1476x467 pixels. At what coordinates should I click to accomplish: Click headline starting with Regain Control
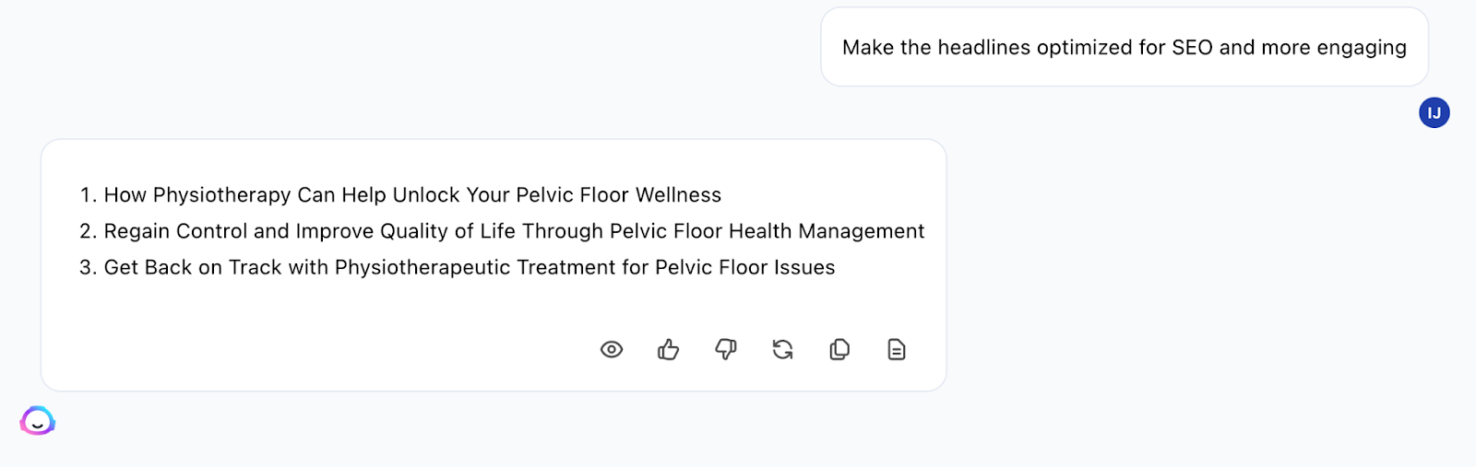point(514,231)
